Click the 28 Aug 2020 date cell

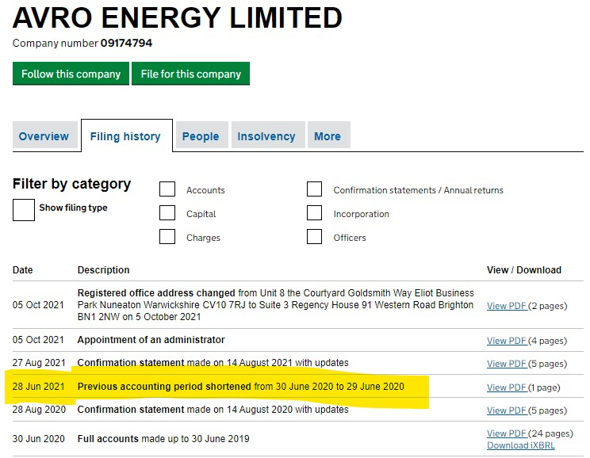pos(39,410)
